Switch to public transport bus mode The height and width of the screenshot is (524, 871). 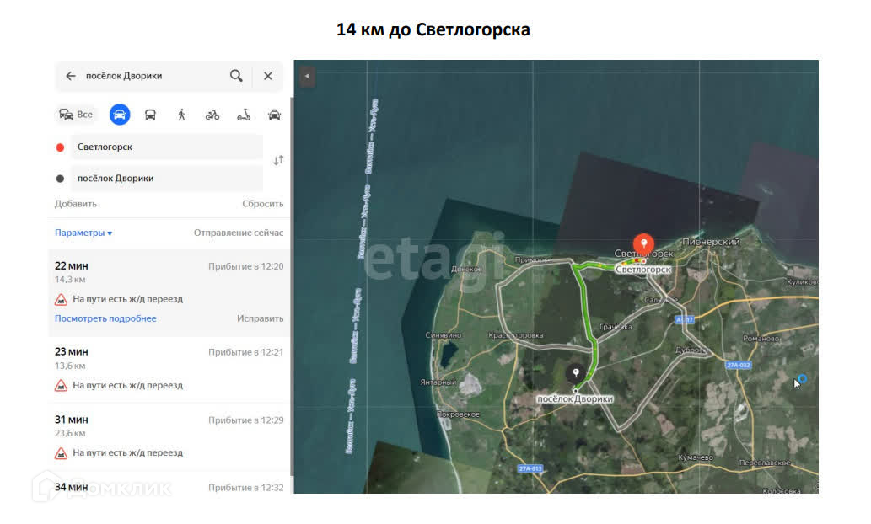tap(150, 115)
